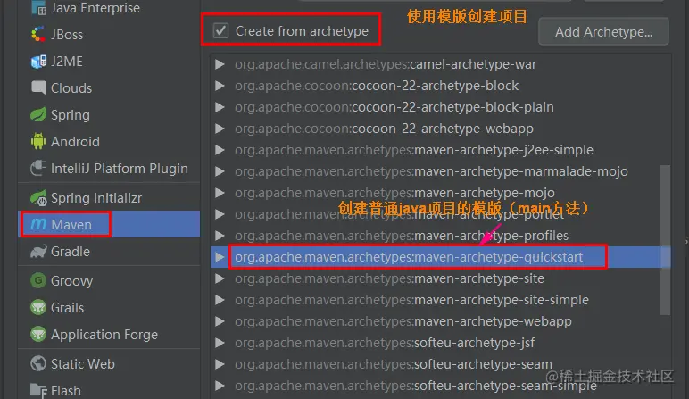This screenshot has width=689, height=399.
Task: Select Maven in the project type list
Action: (109, 224)
